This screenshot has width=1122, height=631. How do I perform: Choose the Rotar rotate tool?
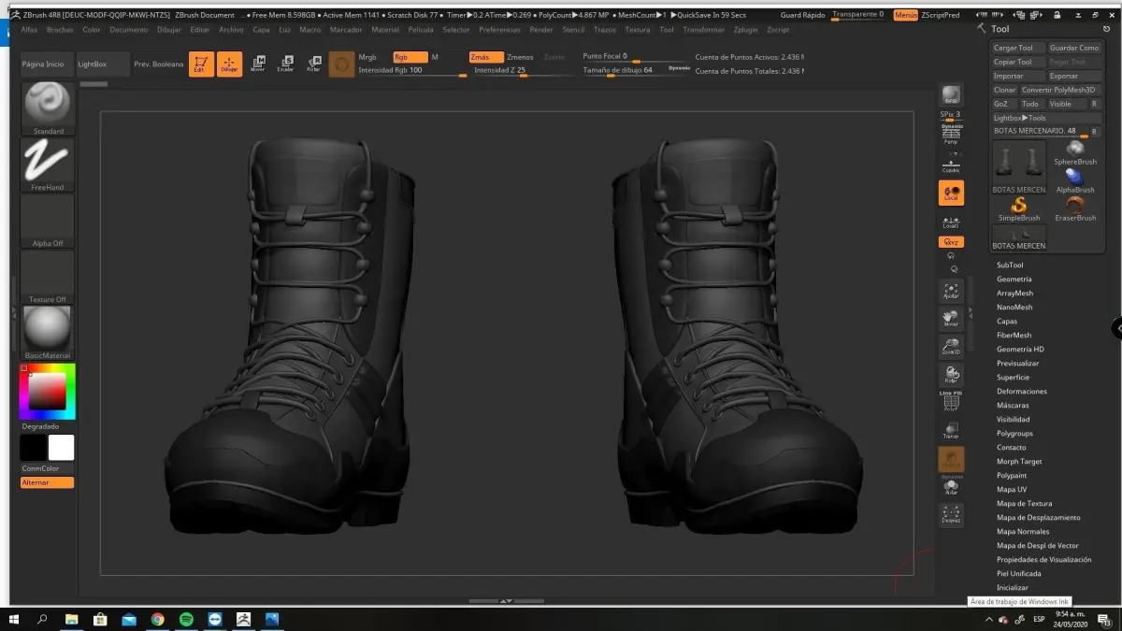(313, 64)
